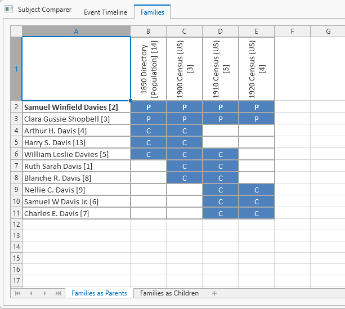Screen dimensions: 345x309
Task: Select Clara Gussie Shopbell [3] row cell
Action: point(76,119)
